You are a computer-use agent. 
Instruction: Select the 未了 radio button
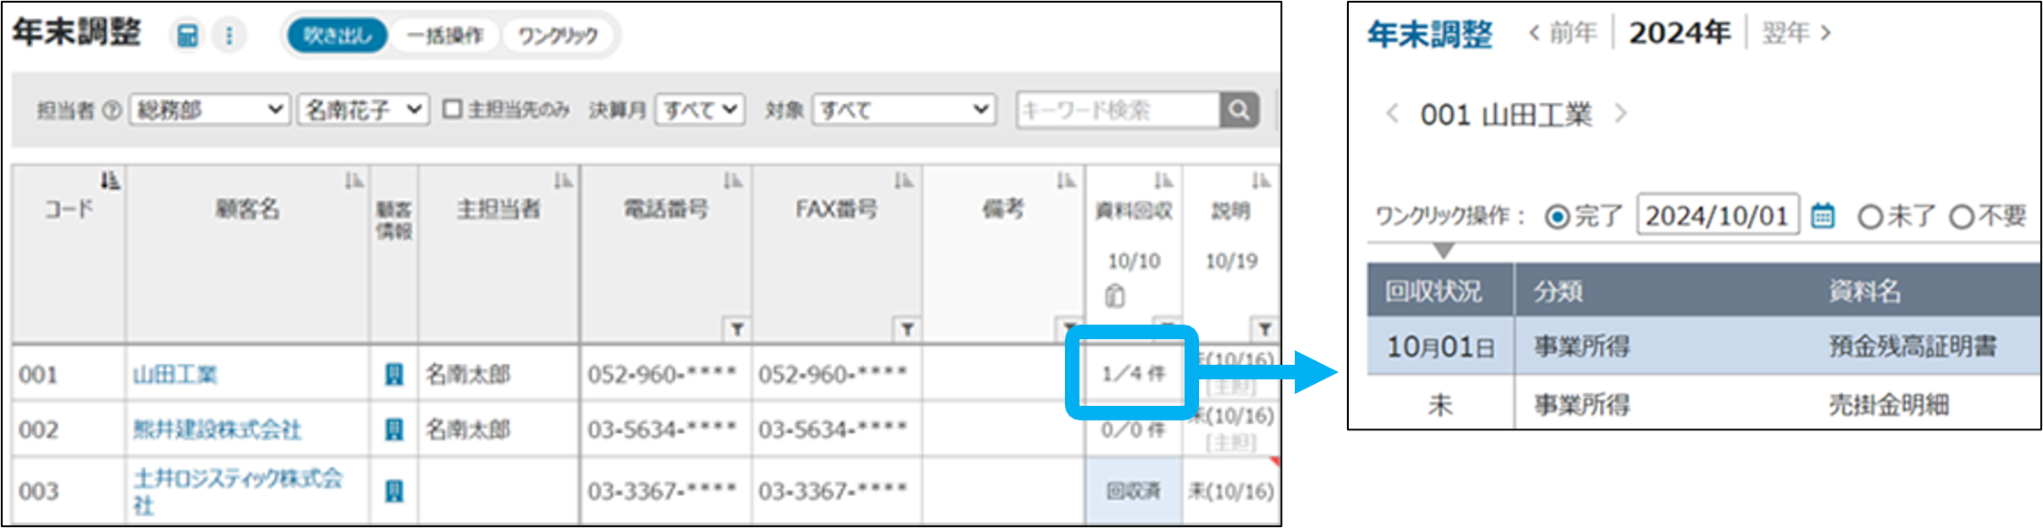pos(1870,217)
